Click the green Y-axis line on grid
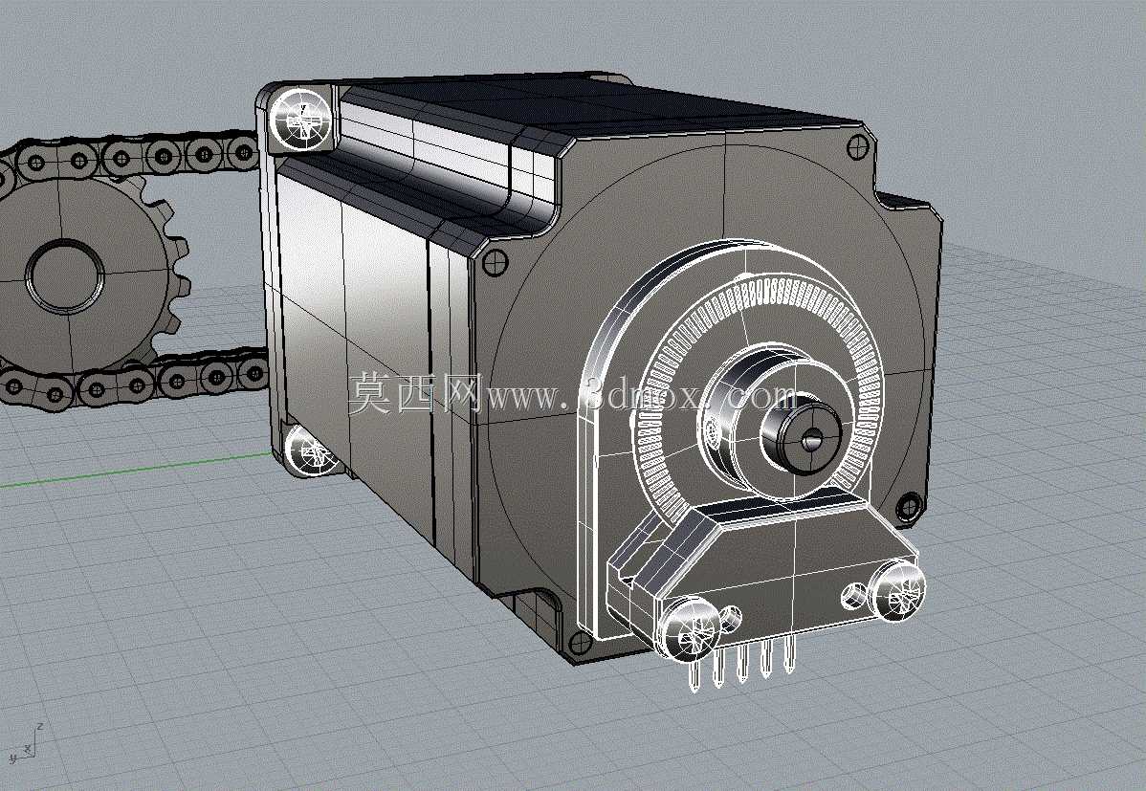Screen dimensions: 1146x791 [135, 468]
